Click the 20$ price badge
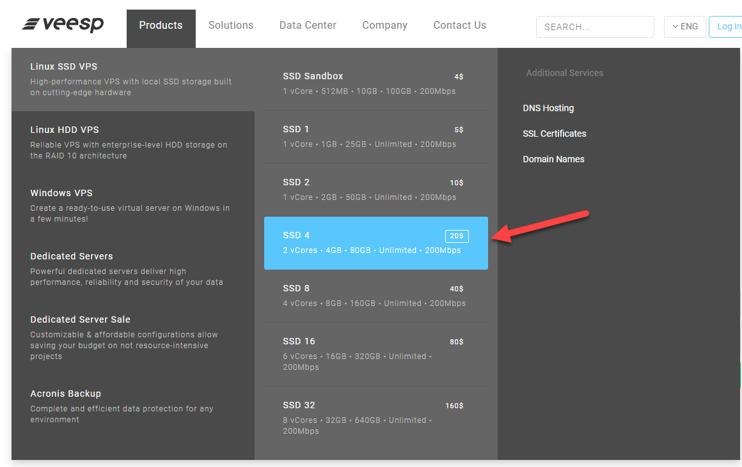742x467 pixels. coord(457,236)
